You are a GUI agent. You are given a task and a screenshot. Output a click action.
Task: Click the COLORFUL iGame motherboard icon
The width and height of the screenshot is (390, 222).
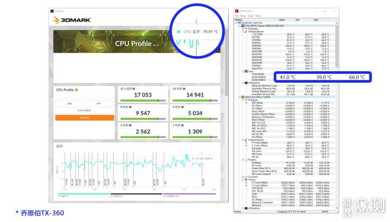243,26
